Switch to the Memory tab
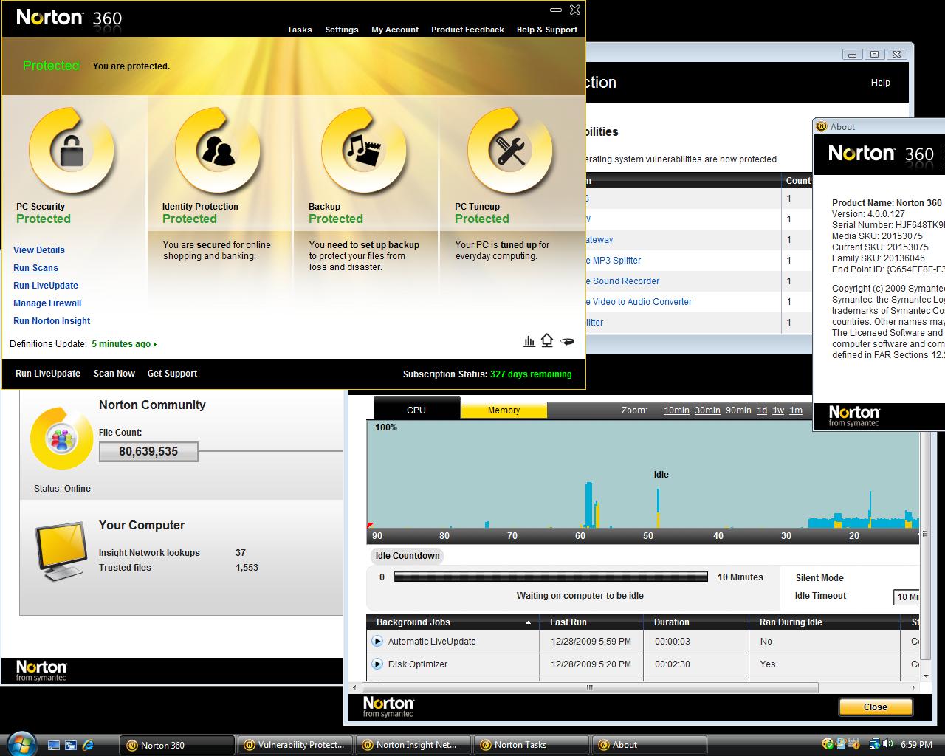Image resolution: width=945 pixels, height=756 pixels. click(x=504, y=410)
